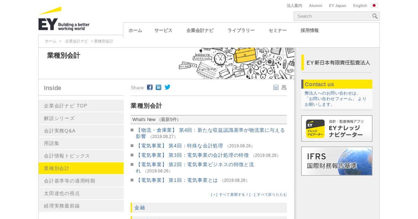Open the セミナー navigation menu
Viewport: 418px width, 219px height.
coord(278,30)
